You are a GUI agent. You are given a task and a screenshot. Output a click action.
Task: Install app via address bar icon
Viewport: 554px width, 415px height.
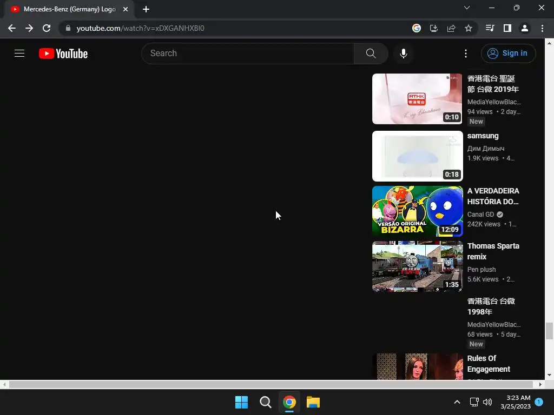pos(434,28)
